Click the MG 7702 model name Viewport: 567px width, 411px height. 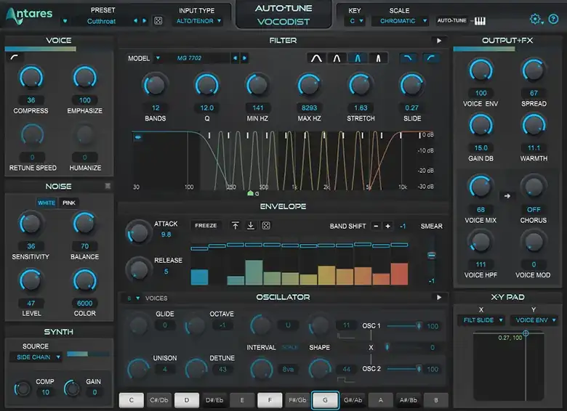189,58
